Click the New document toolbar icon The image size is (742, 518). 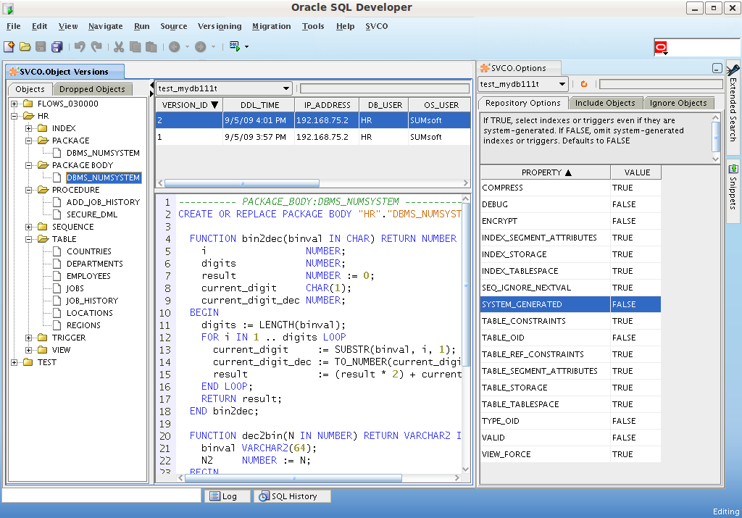point(9,46)
